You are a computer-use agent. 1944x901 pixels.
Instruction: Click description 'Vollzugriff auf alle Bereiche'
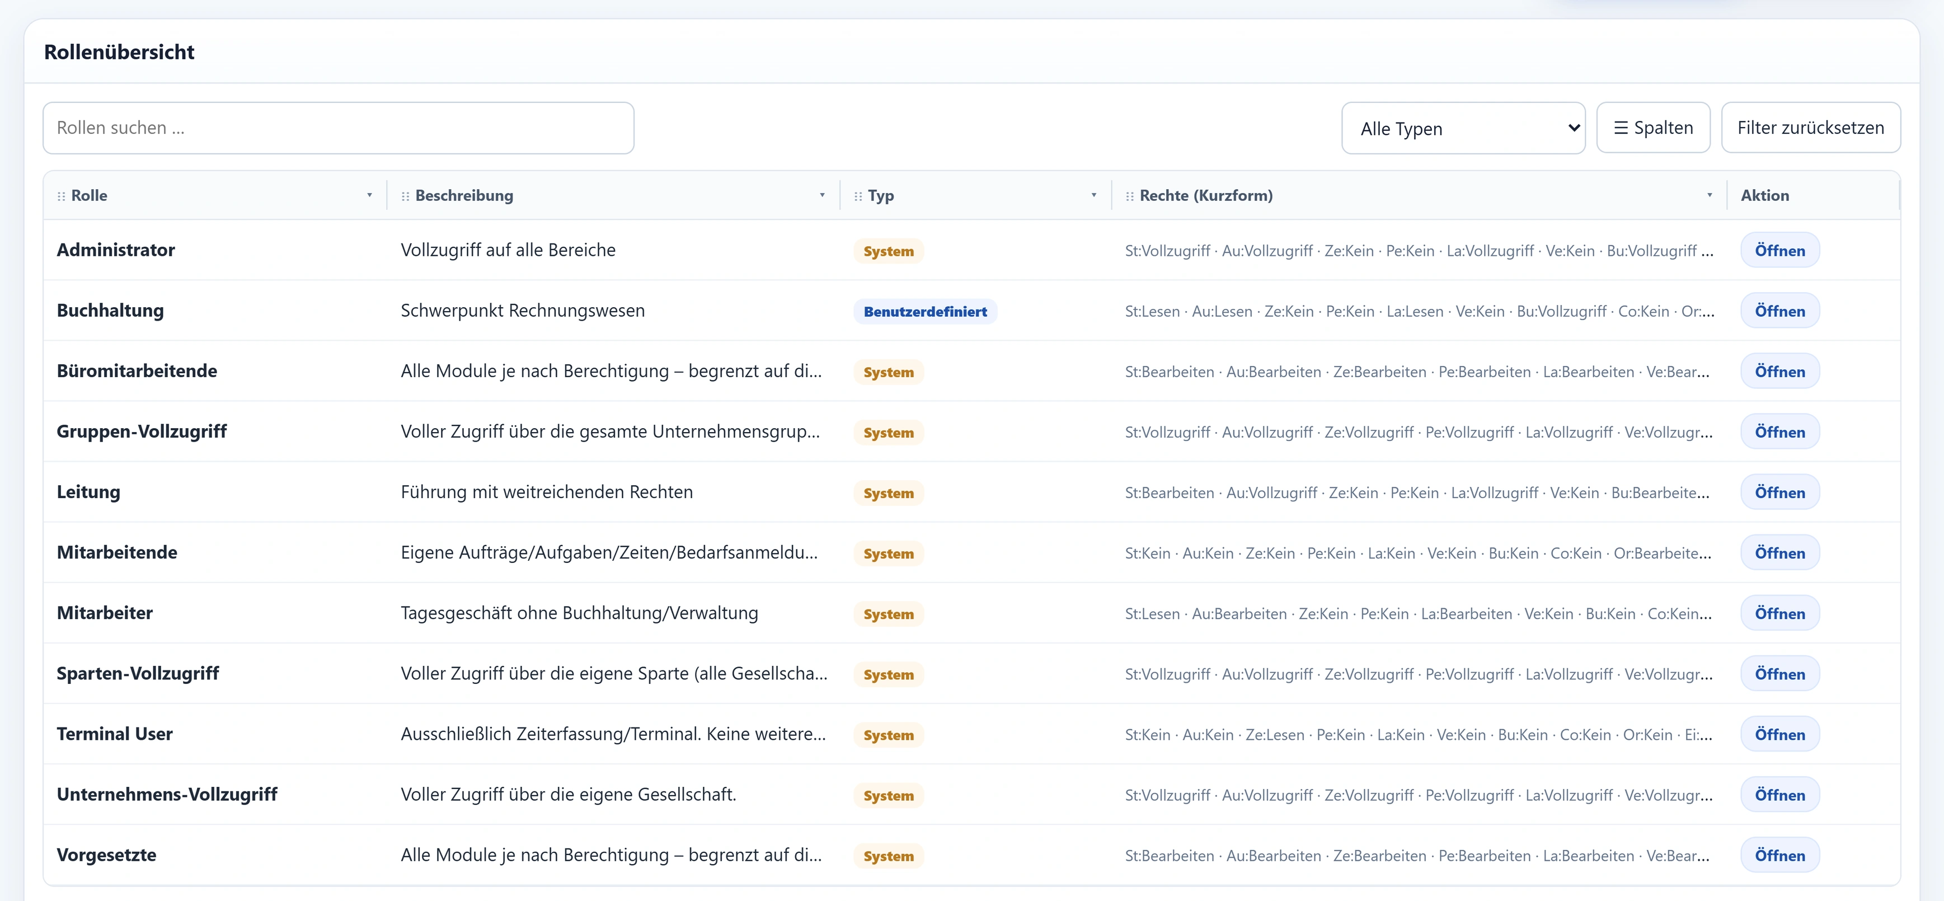pos(508,250)
